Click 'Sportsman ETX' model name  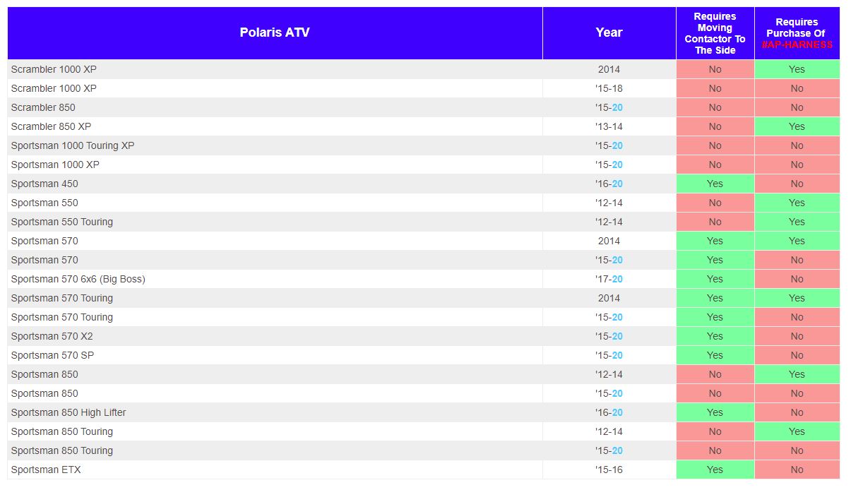tap(46, 470)
